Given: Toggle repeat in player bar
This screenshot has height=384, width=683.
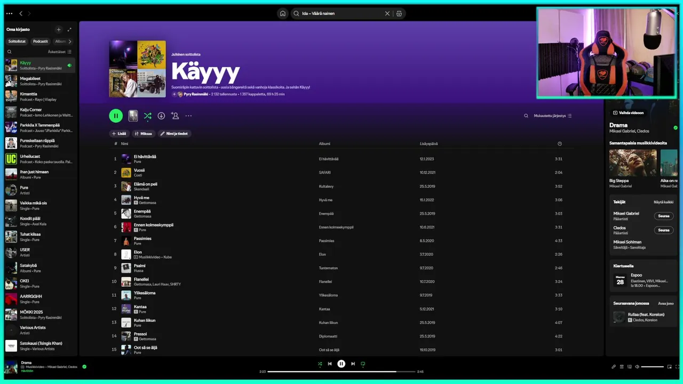Looking at the screenshot, I should [x=363, y=364].
